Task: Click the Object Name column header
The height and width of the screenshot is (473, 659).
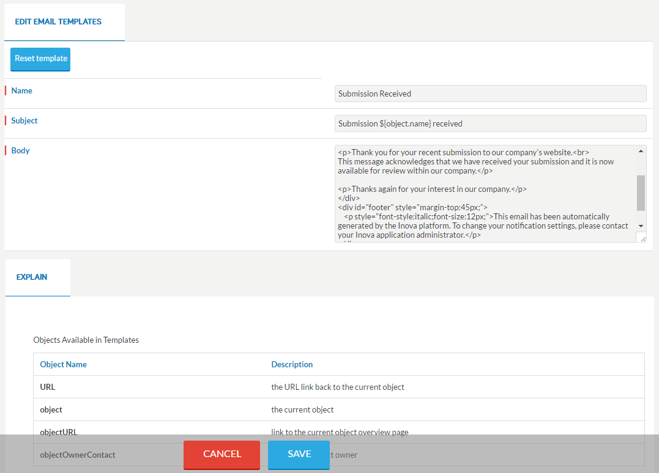Action: (64, 364)
